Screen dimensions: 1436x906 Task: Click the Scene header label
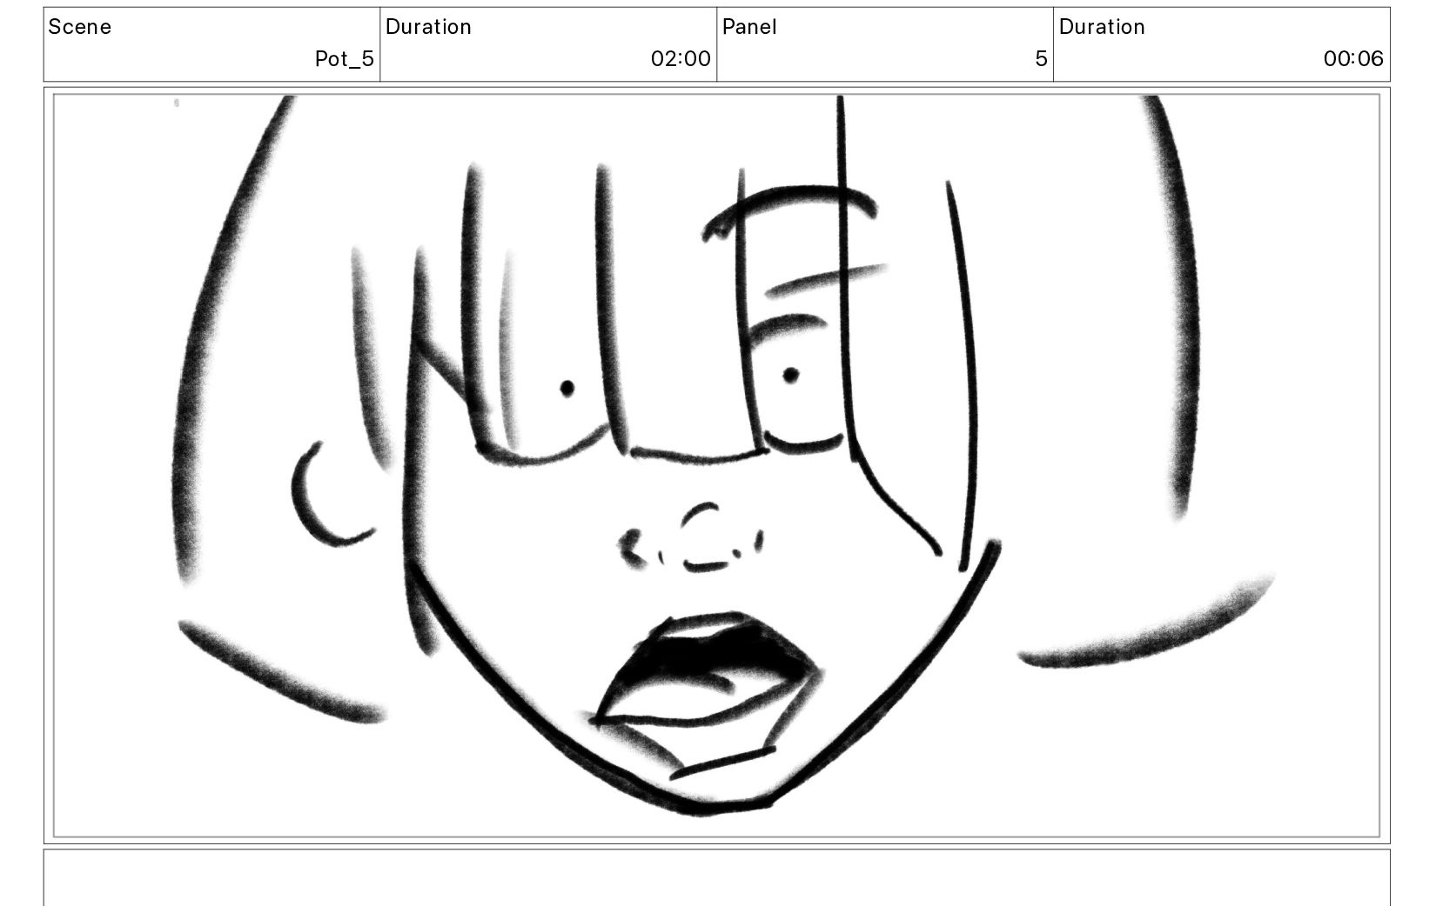(x=80, y=27)
